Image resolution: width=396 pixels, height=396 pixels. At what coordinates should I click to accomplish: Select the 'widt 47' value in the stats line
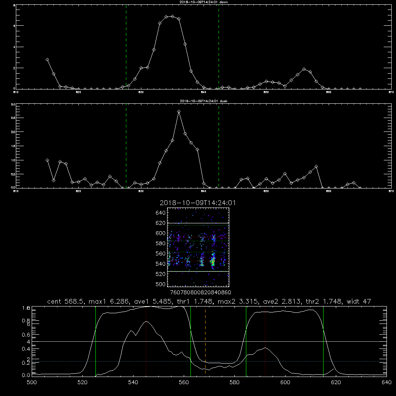359,301
